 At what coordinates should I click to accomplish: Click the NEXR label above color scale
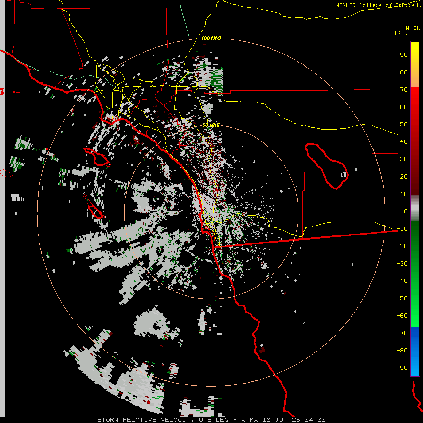pos(413,28)
